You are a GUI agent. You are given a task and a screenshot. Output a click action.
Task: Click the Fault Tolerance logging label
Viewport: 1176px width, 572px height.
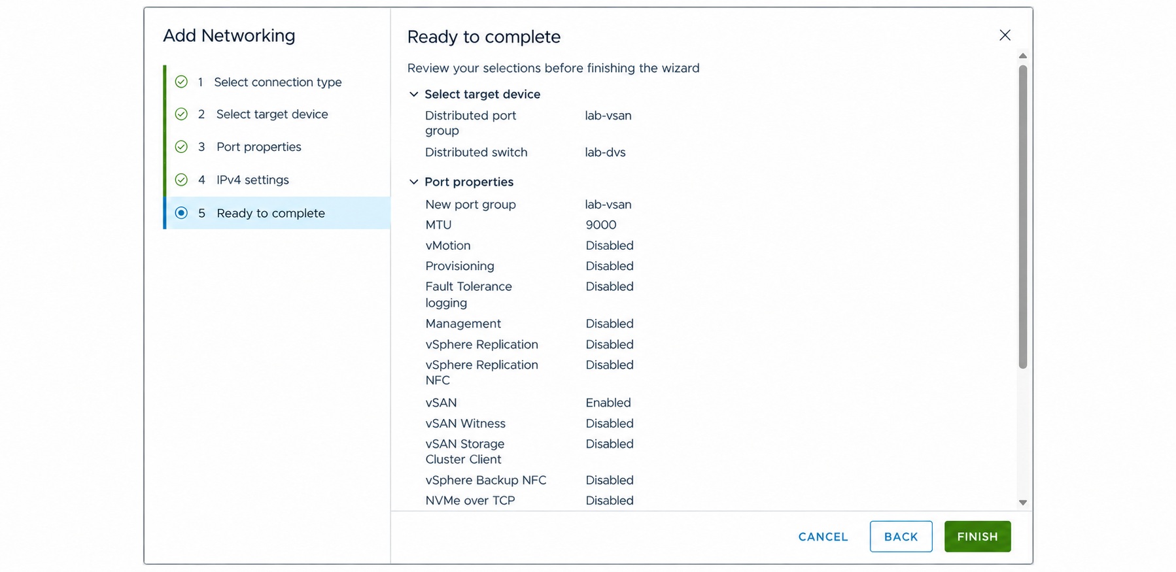pos(468,294)
